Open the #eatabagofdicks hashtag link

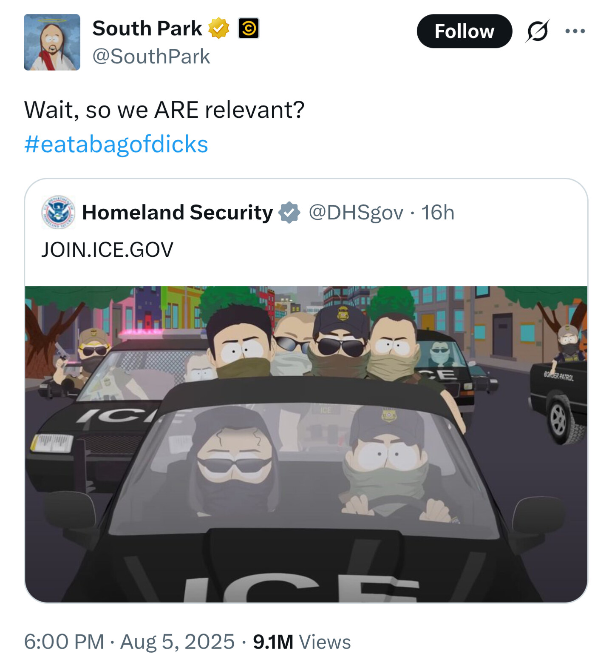click(116, 144)
